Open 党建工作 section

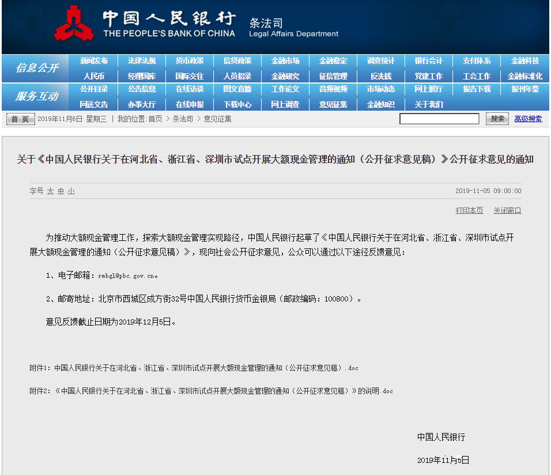tap(428, 76)
